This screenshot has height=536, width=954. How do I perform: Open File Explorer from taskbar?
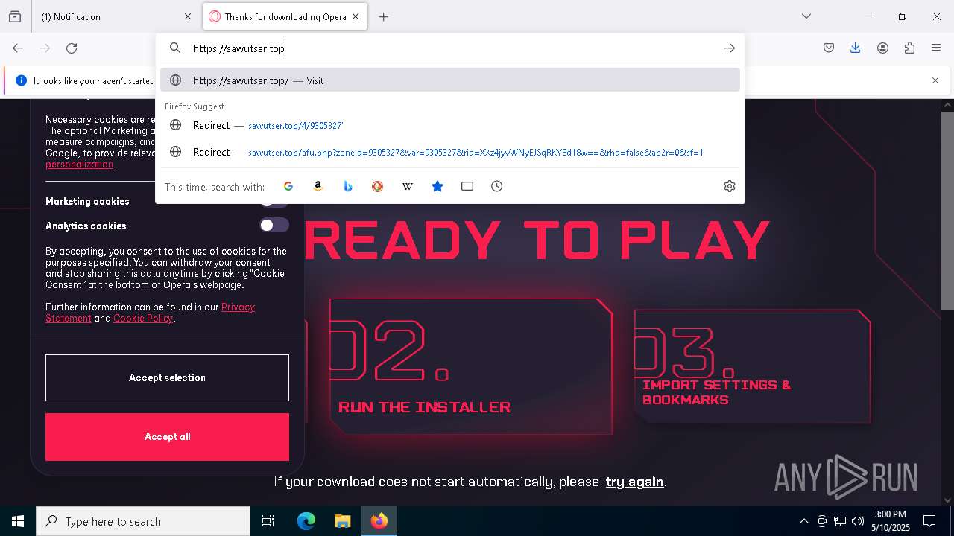pos(342,521)
